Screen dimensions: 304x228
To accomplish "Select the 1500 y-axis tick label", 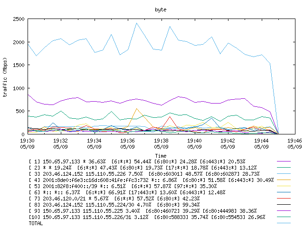I will 19,65.
